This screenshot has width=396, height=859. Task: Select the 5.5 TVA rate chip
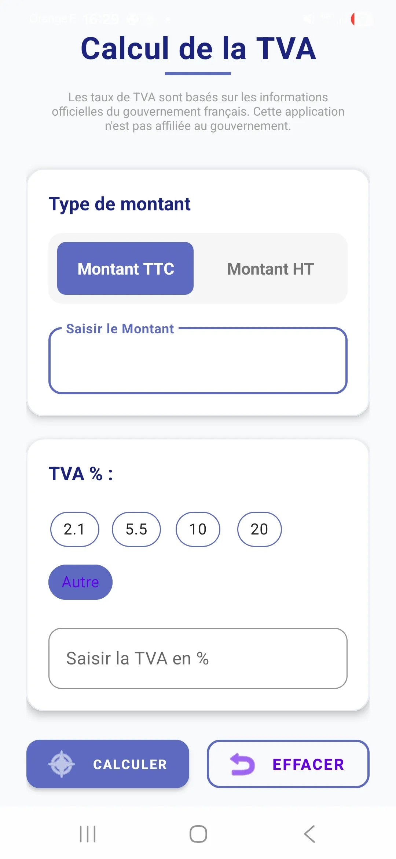tap(136, 529)
